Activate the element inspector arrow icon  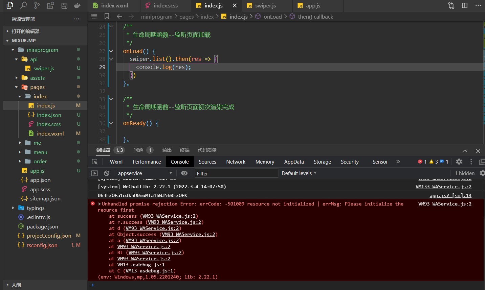click(95, 162)
